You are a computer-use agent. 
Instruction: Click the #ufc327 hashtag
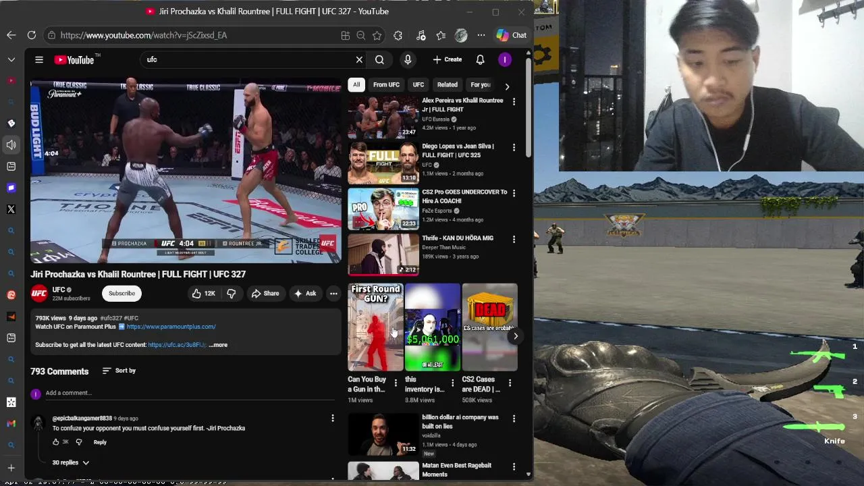click(111, 318)
